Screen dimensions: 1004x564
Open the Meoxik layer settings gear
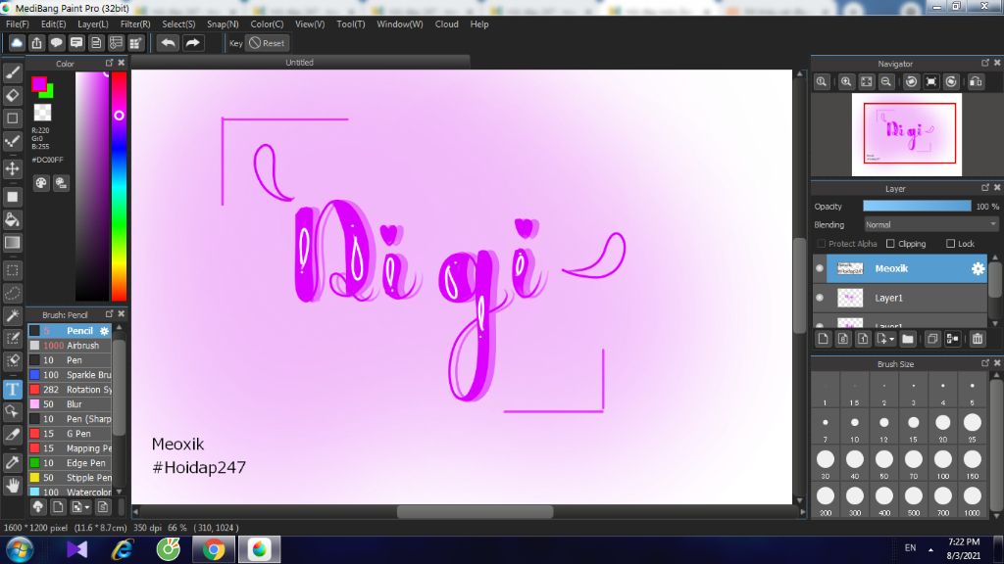pos(977,268)
